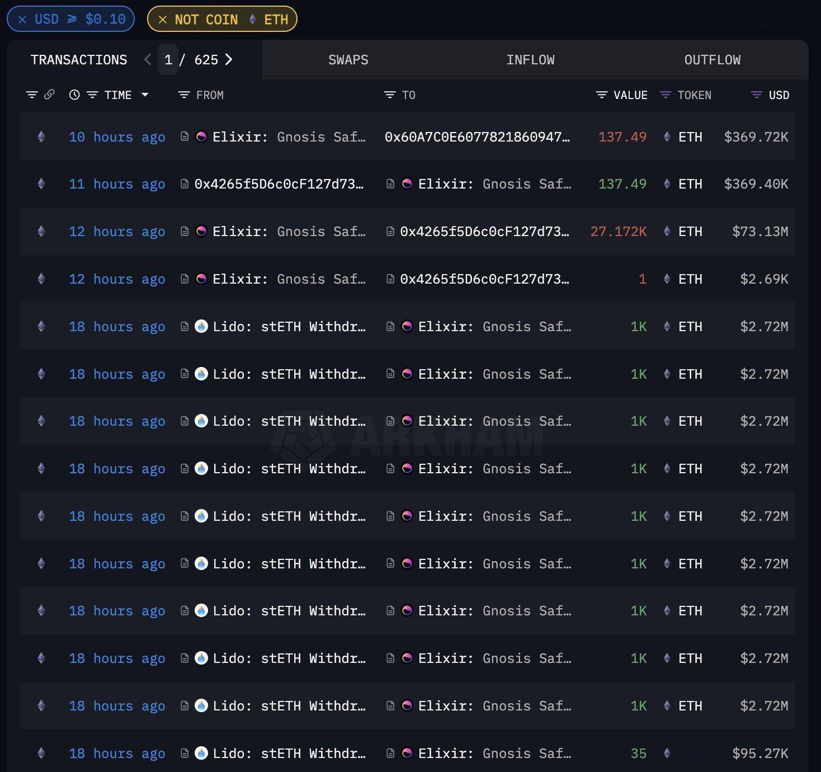Click the Ethereum chain icon in the $369.72K row
Image resolution: width=821 pixels, height=772 pixels.
pos(41,136)
